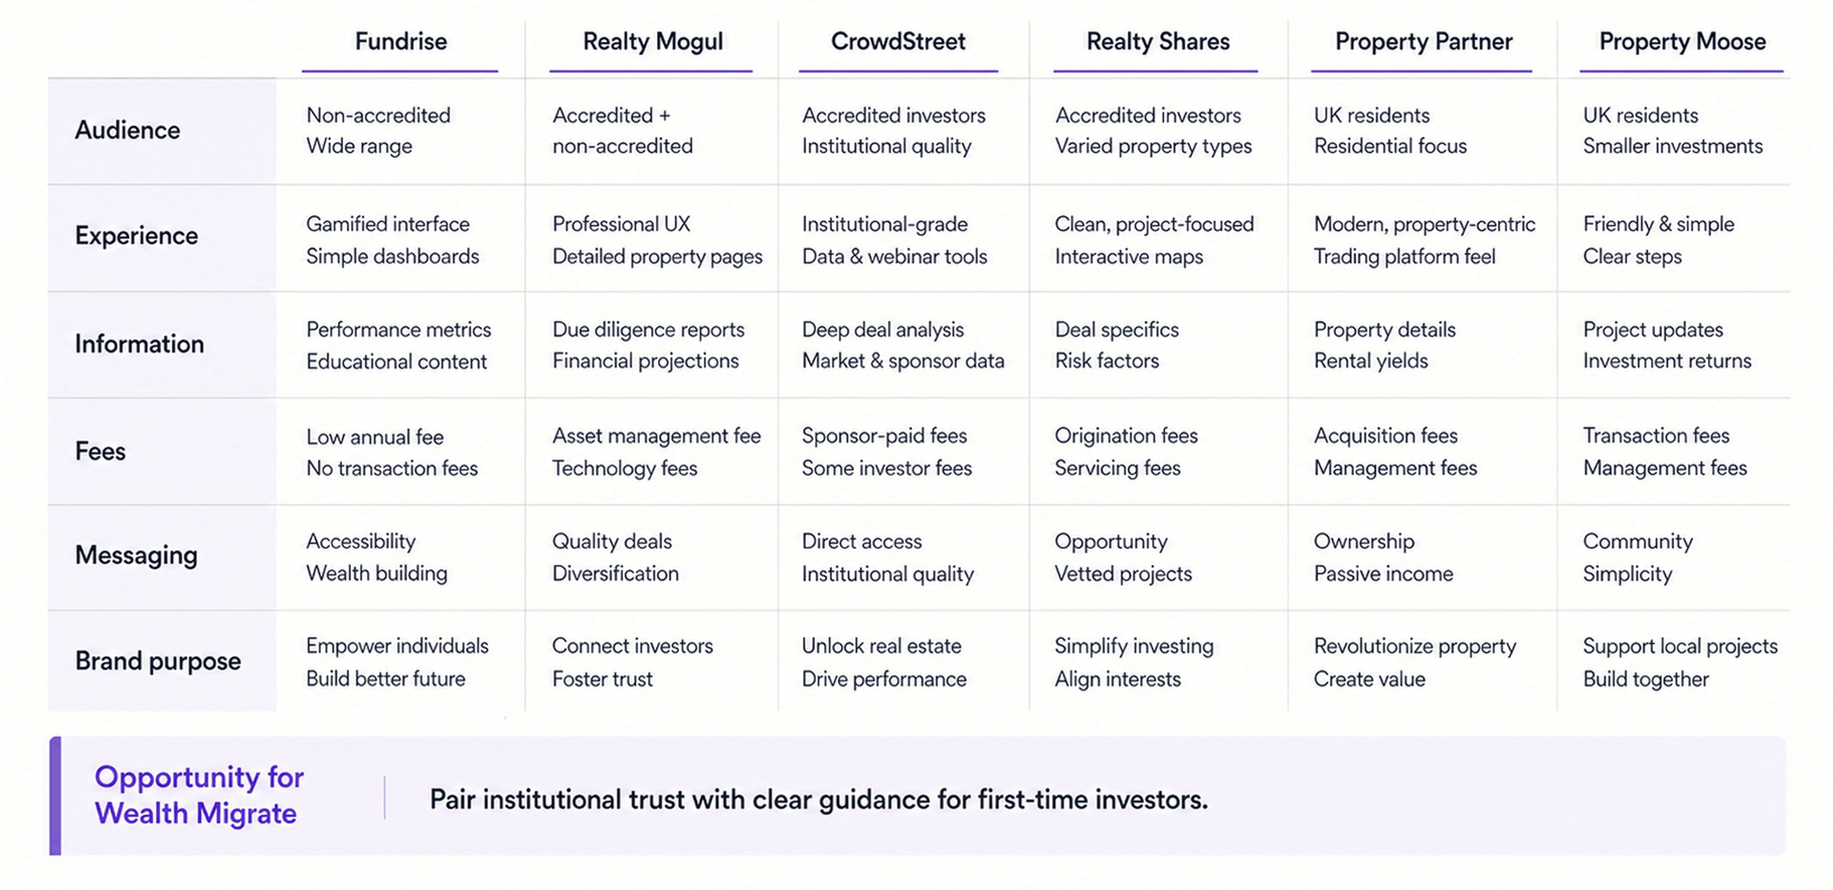Select the Fundrise column header

[401, 41]
